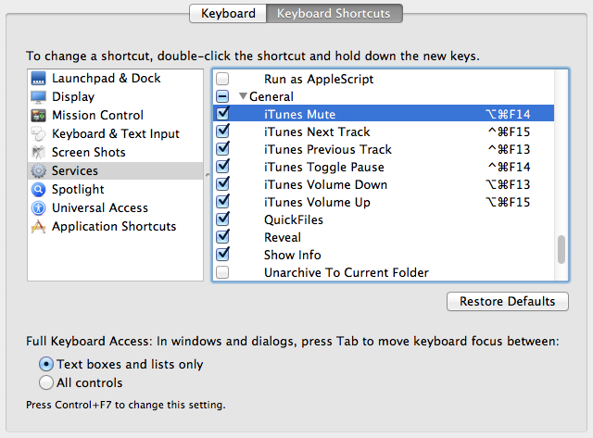
Task: Select the Spotlight category label
Action: (x=78, y=189)
